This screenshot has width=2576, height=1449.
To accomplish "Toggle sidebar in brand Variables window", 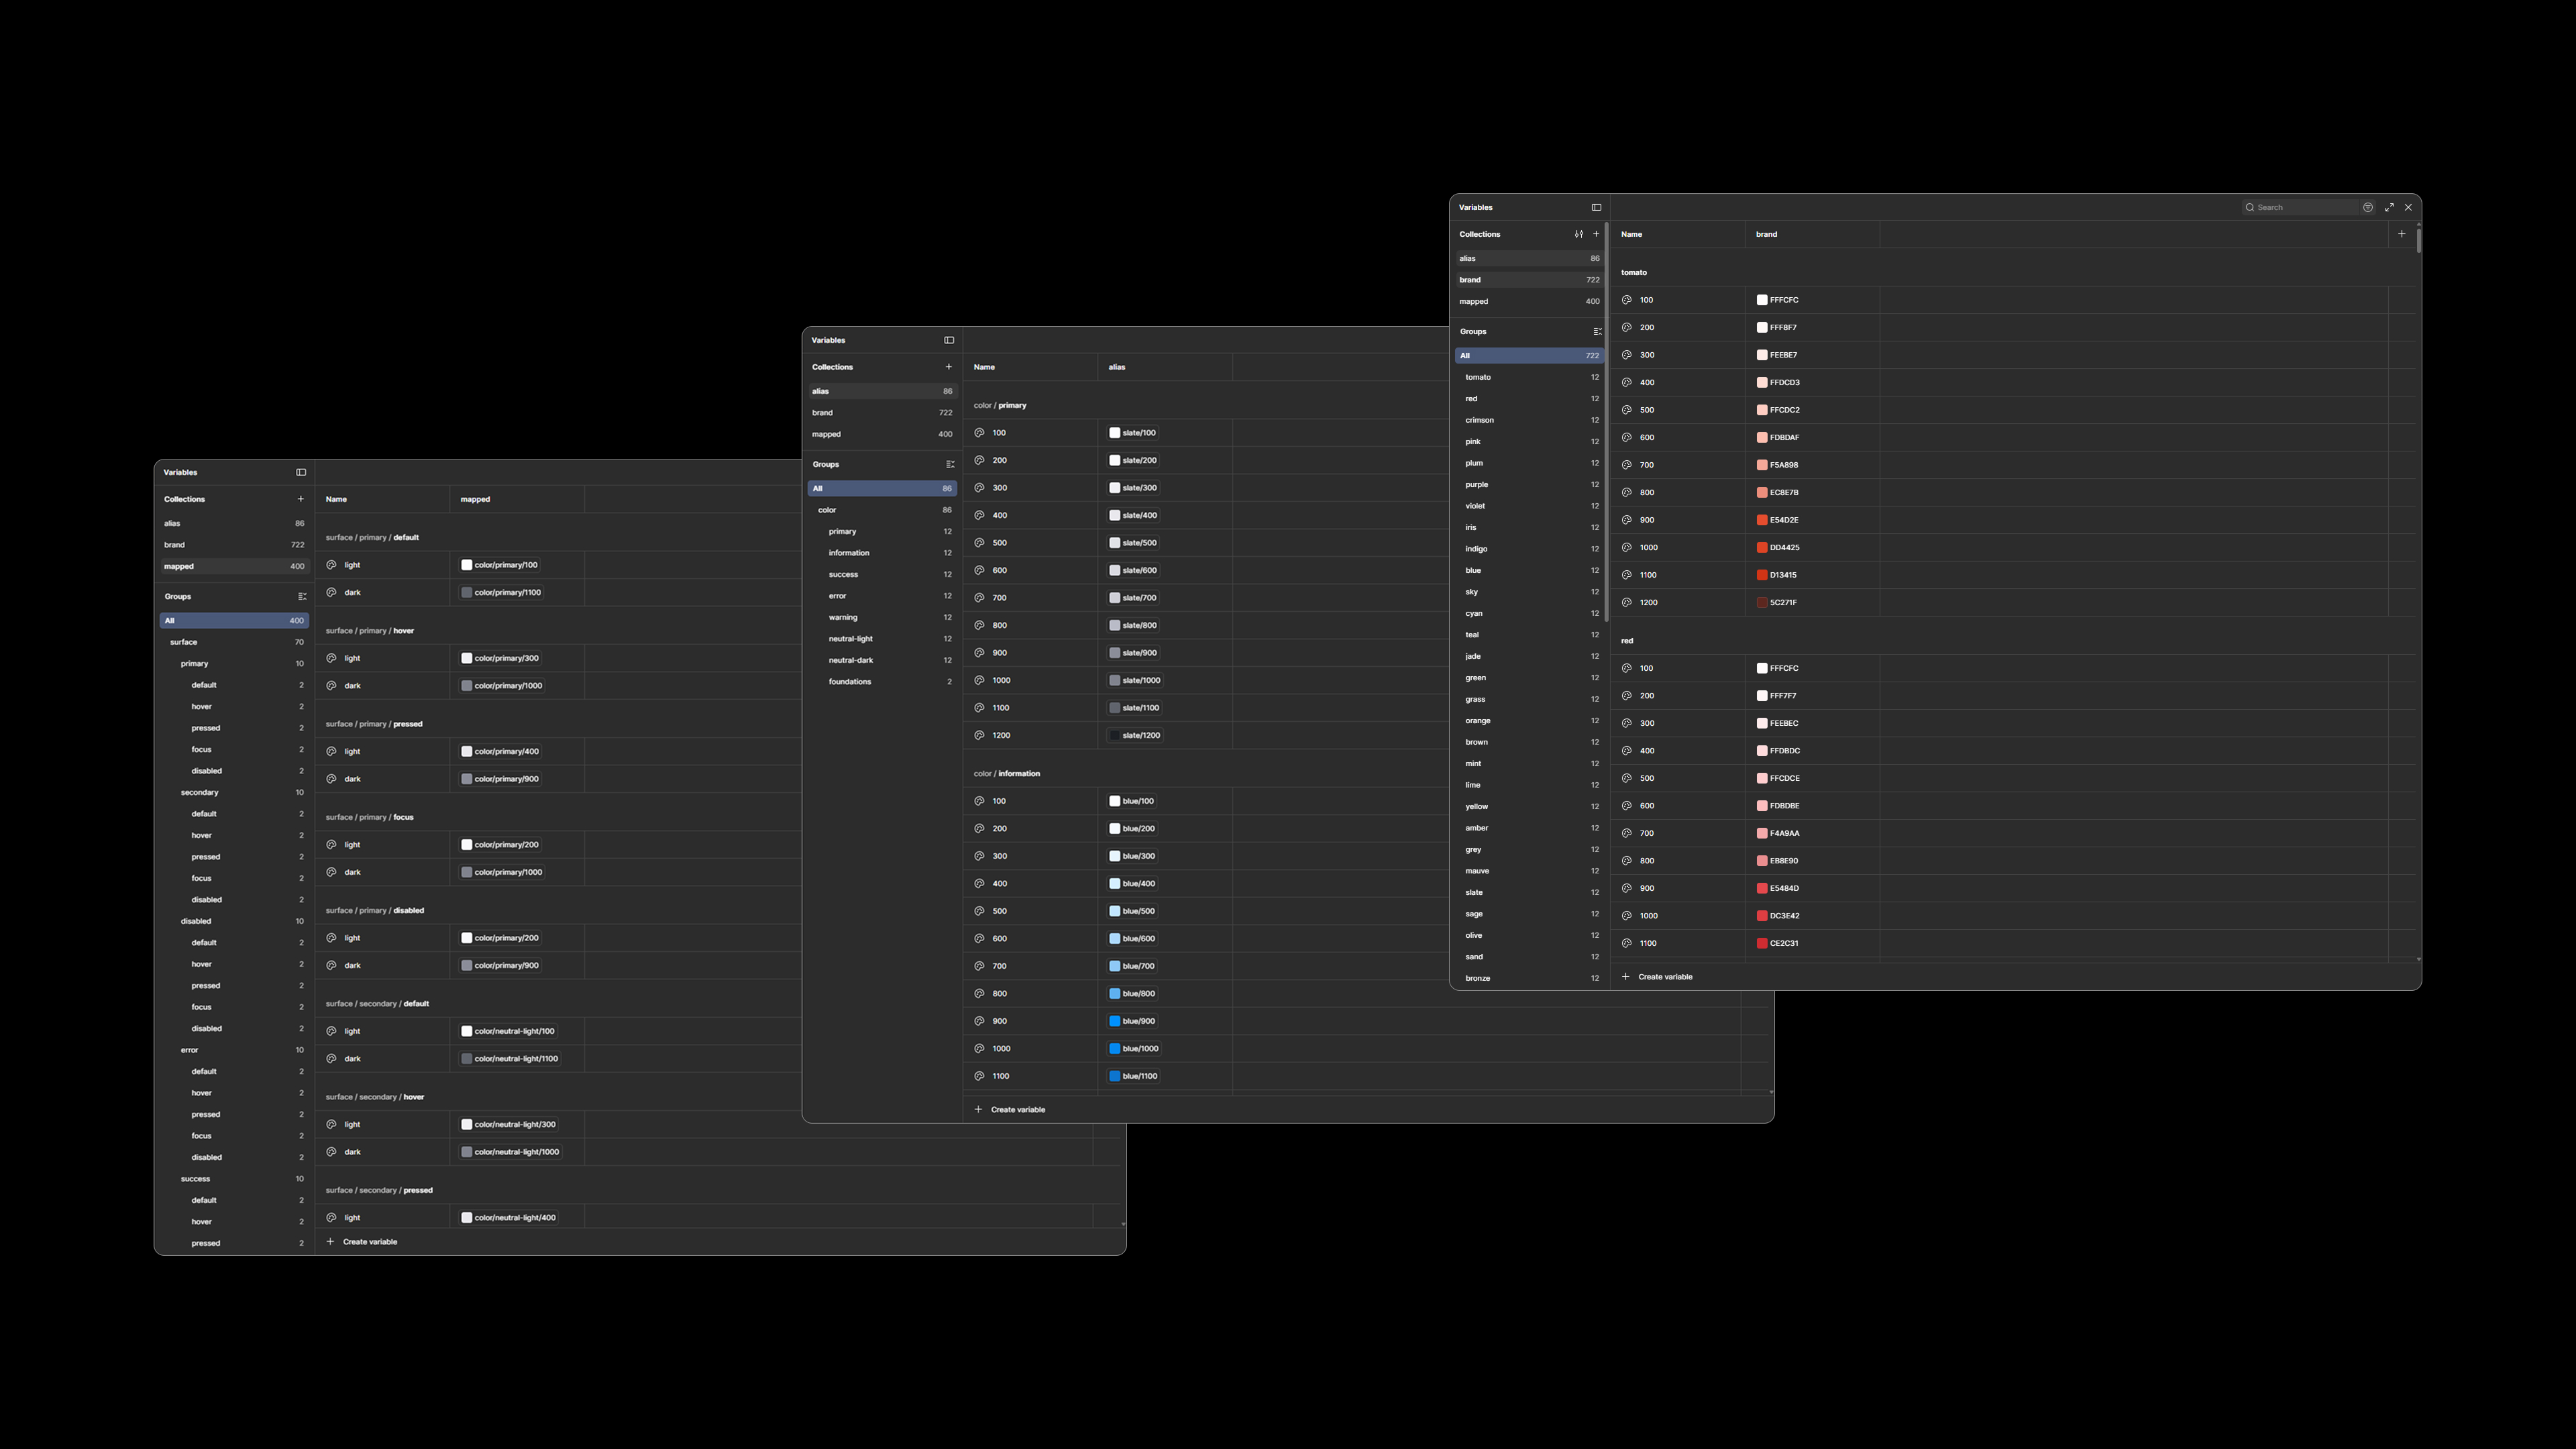I will point(1596,207).
